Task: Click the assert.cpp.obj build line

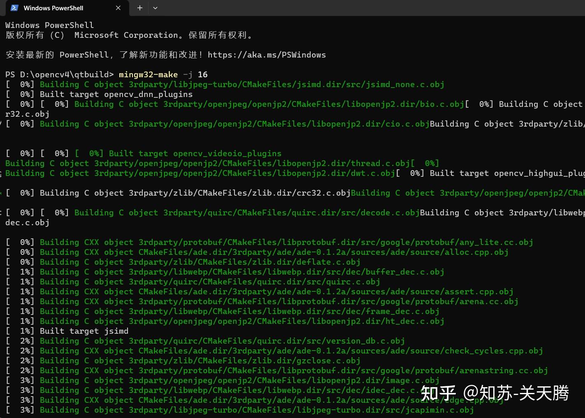Action: [259, 291]
